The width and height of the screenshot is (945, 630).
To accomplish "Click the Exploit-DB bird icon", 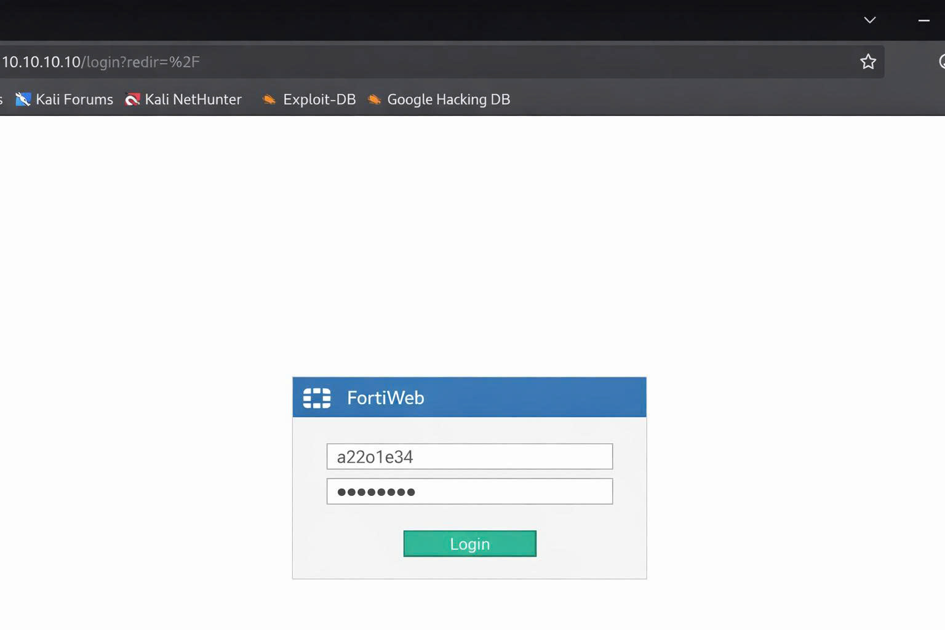I will [x=268, y=99].
